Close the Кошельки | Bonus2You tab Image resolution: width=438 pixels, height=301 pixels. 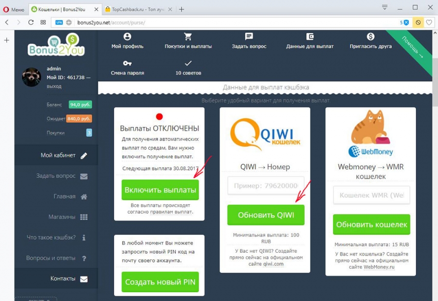(x=96, y=10)
